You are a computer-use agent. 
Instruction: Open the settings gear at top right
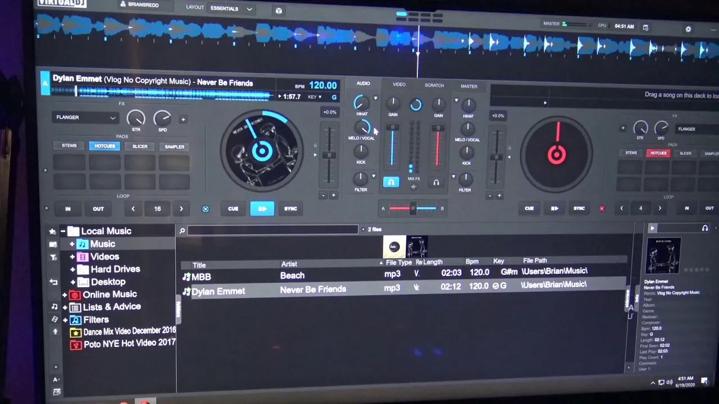pos(688,29)
